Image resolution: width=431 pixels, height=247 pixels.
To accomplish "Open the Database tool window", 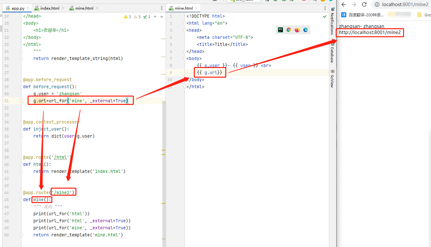I will (332, 53).
